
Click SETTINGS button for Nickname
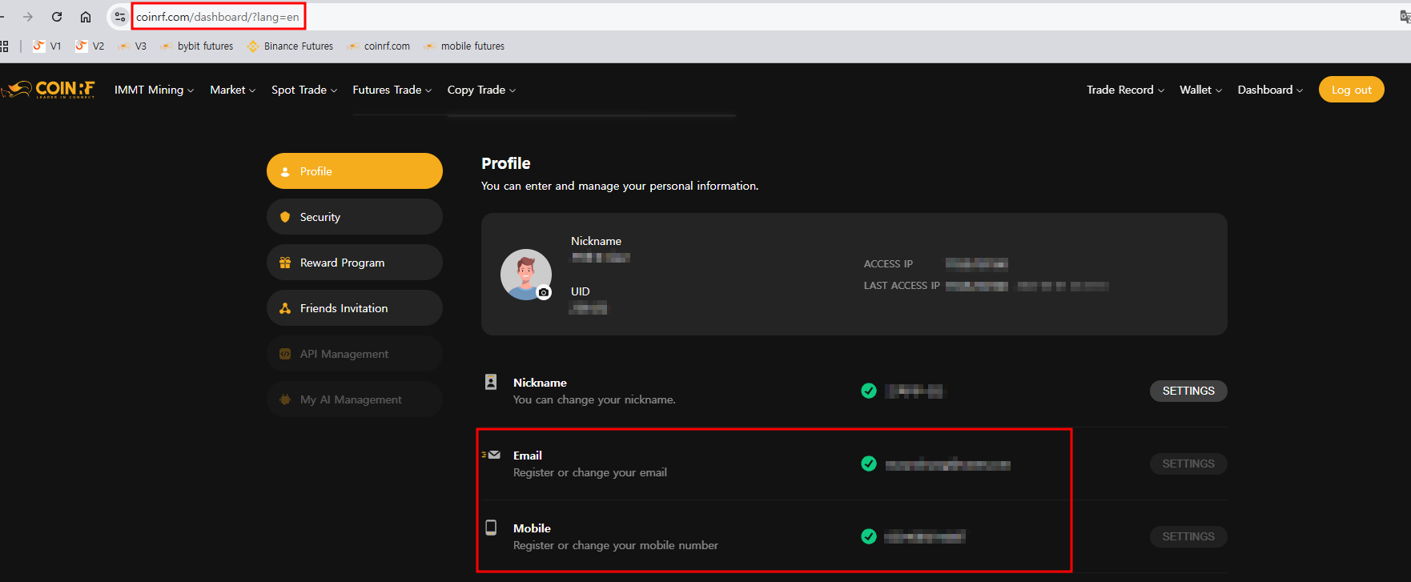click(1188, 391)
